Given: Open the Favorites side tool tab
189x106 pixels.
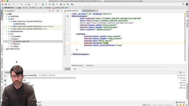Looking at the screenshot, I should (x=2, y=63).
